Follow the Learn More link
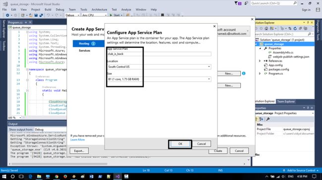Viewport: 322px width, 180px height. 77,140
